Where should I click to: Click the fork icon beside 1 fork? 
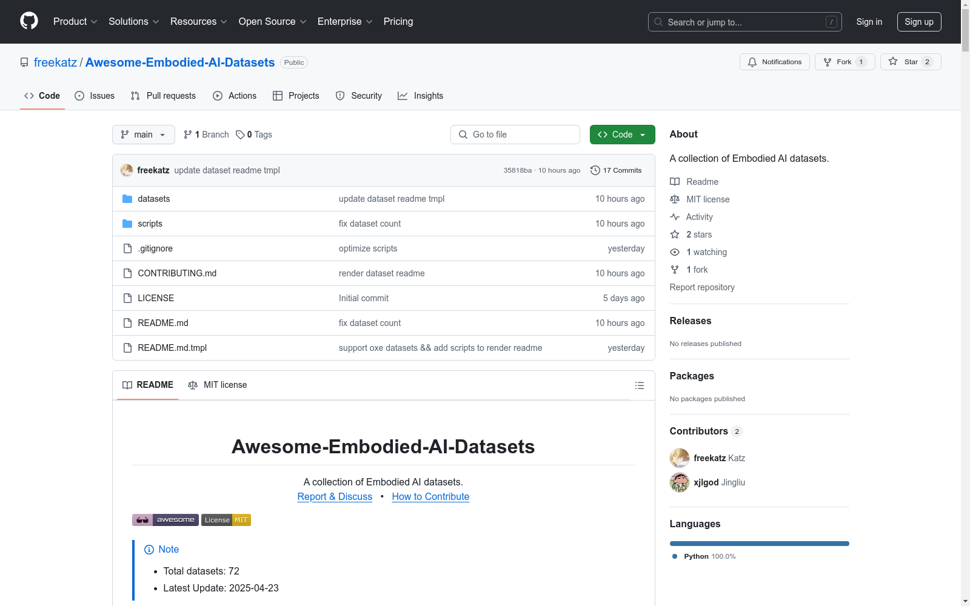pyautogui.click(x=675, y=270)
